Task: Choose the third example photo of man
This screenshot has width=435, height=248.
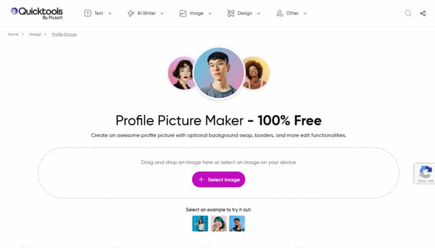Action: click(237, 224)
